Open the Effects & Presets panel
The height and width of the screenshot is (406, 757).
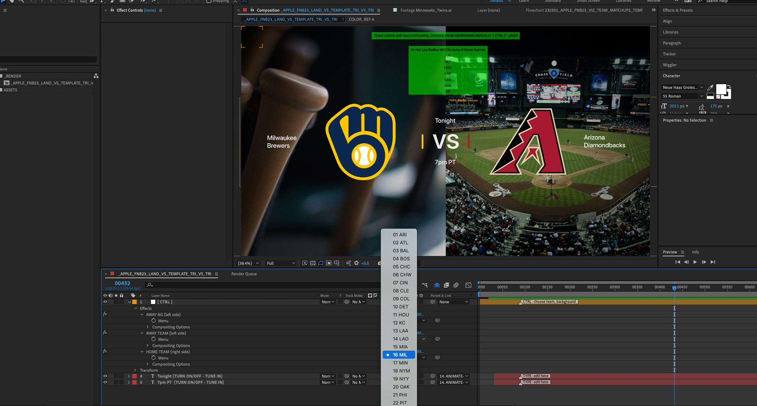pos(677,10)
